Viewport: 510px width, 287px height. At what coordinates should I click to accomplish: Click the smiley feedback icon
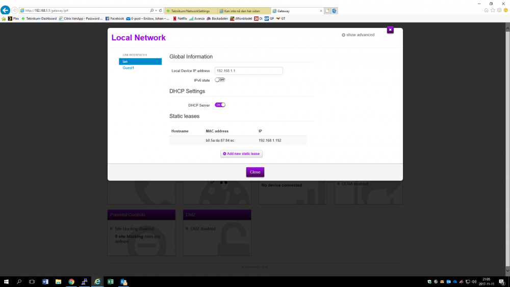[506, 10]
